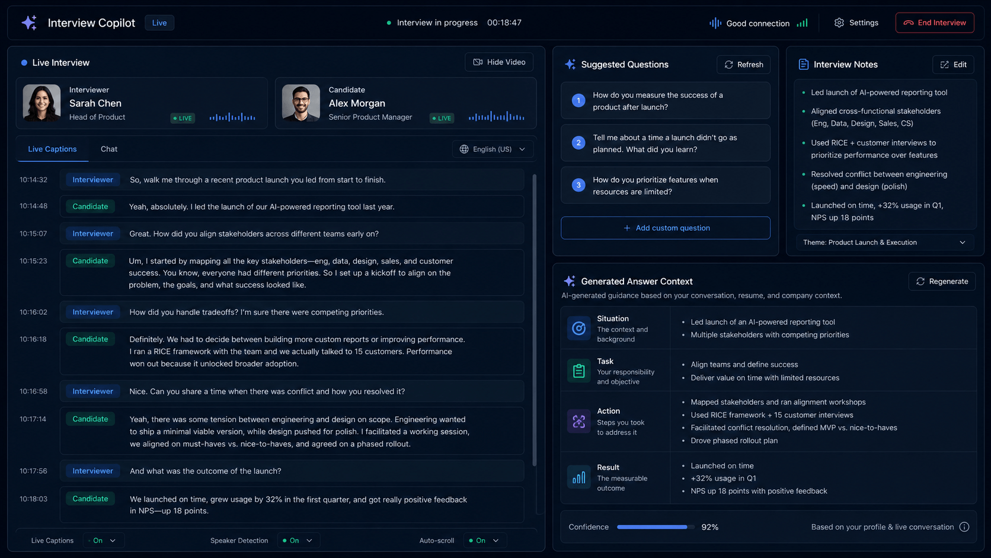Toggle the Live Captions On setting
991x558 pixels.
103,540
